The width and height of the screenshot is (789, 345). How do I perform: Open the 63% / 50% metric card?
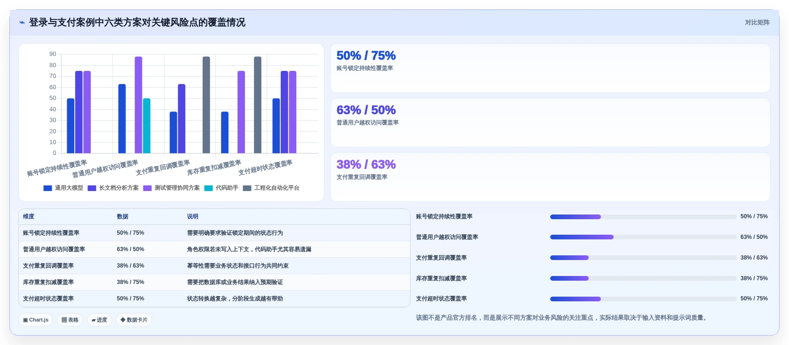click(550, 123)
